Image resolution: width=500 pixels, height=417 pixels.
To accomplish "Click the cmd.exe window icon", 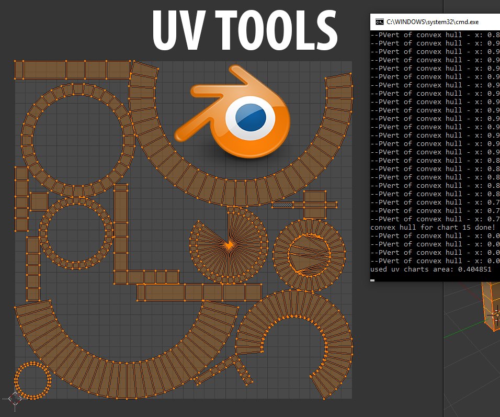I will (380, 22).
